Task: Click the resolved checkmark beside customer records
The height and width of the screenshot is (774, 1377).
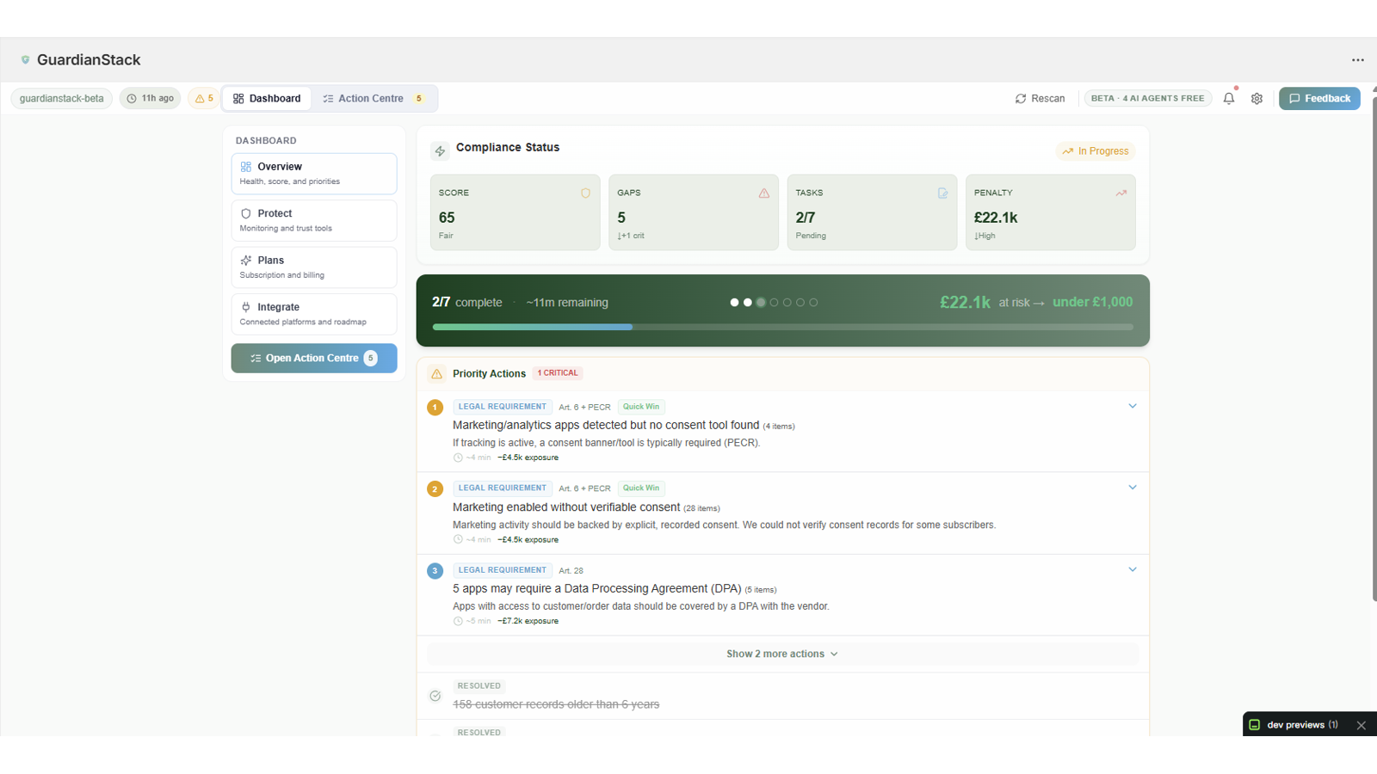Action: pos(435,696)
